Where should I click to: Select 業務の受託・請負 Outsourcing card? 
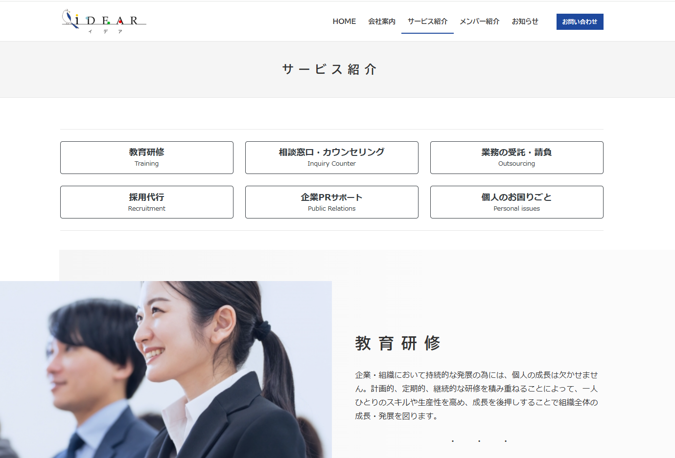pos(517,157)
